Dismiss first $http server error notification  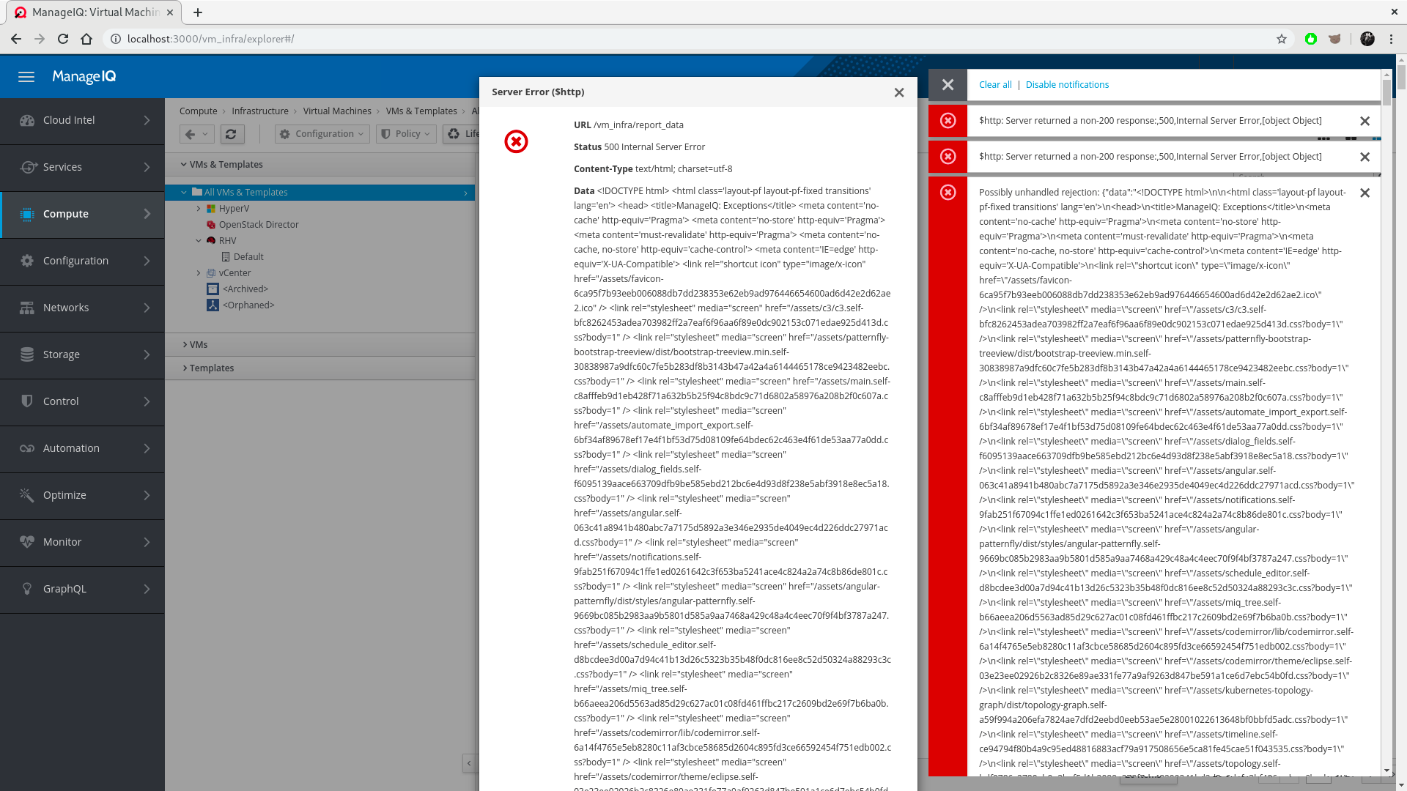click(1364, 121)
